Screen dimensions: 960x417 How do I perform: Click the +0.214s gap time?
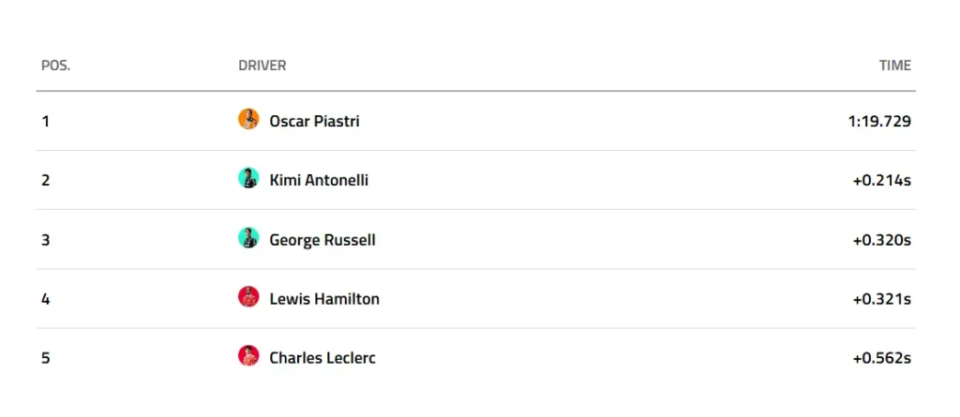coord(881,180)
